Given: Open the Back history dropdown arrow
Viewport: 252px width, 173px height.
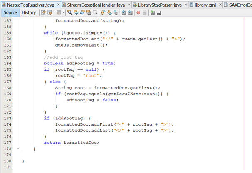Looking at the screenshot, I should pos(54,12).
